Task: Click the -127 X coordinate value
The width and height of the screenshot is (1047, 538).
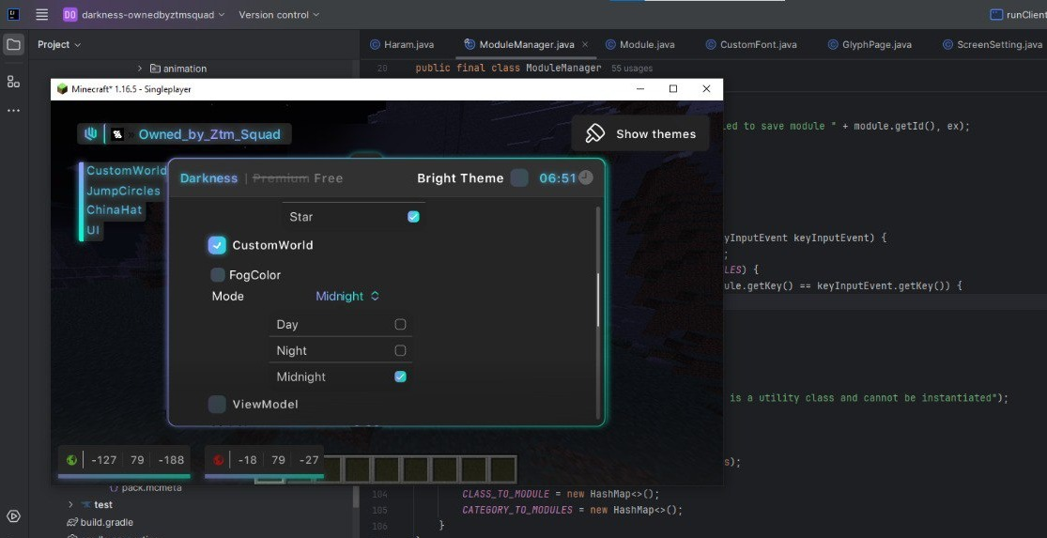Action: coord(103,460)
